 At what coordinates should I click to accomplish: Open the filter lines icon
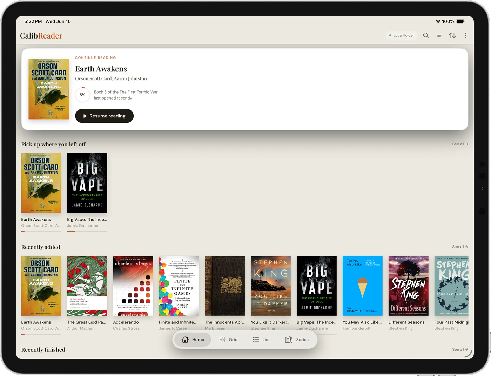click(439, 35)
